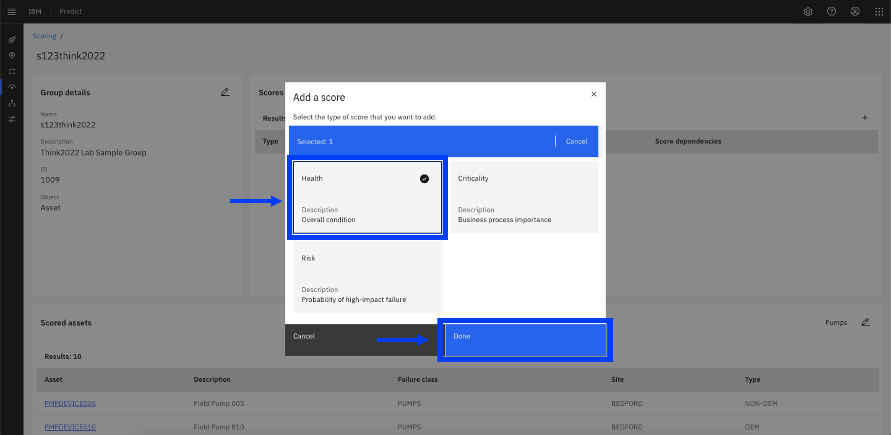Click PMPDEVICE005 asset link
Image resolution: width=891 pixels, height=435 pixels.
(x=70, y=402)
